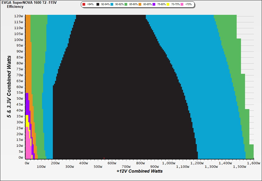Image resolution: width=262 pixels, height=181 pixels.
Task: Click the EVGA SuperNOVA 1600 T2 title
Action: [x=30, y=2]
